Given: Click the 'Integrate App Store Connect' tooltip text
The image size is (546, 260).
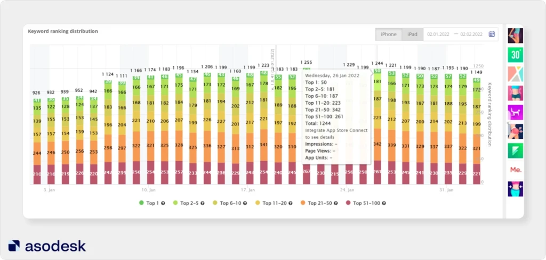Looking at the screenshot, I should coord(336,130).
